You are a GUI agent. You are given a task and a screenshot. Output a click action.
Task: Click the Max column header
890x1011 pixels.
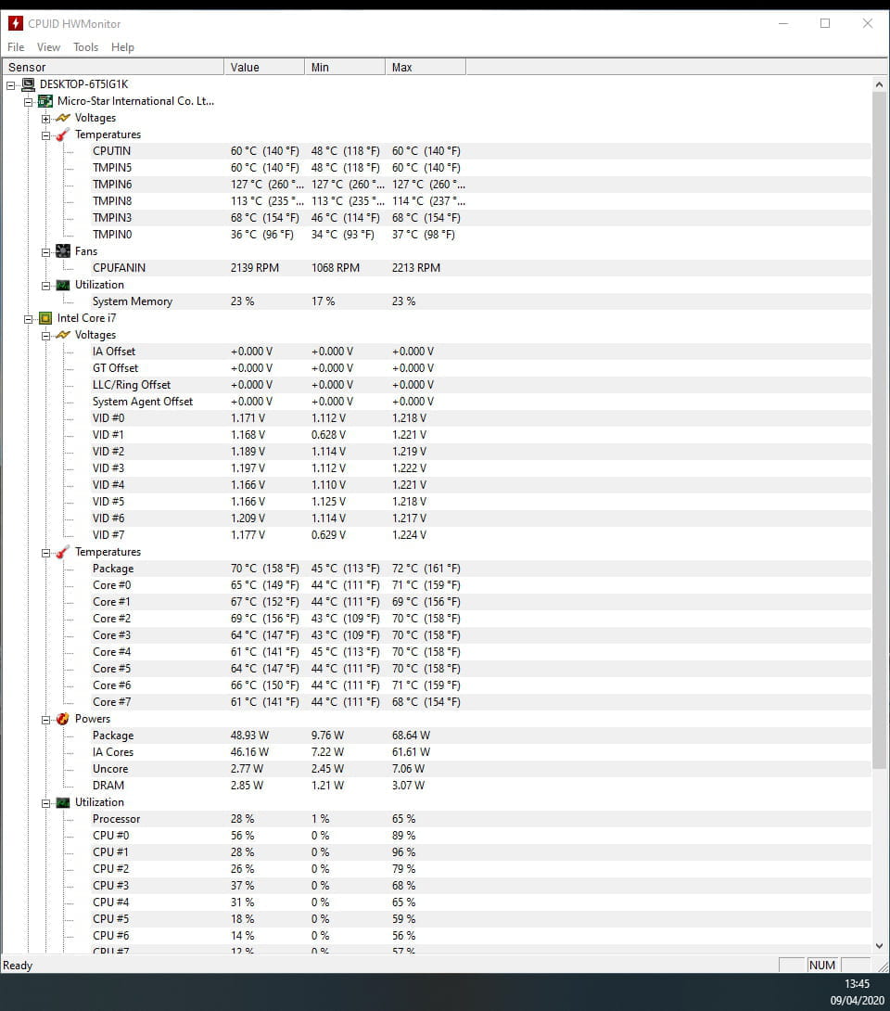(x=426, y=67)
